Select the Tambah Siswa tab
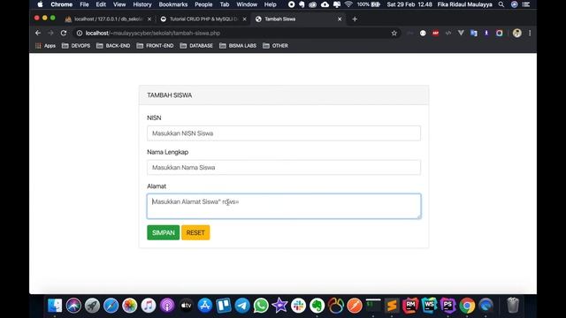This screenshot has height=318, width=566. [x=298, y=19]
